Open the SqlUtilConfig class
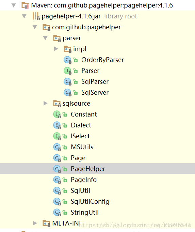 (x=90, y=202)
